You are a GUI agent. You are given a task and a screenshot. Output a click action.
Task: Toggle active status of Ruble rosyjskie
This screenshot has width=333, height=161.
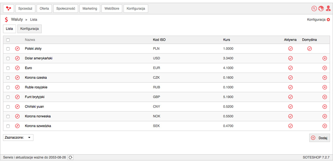[x=290, y=87]
